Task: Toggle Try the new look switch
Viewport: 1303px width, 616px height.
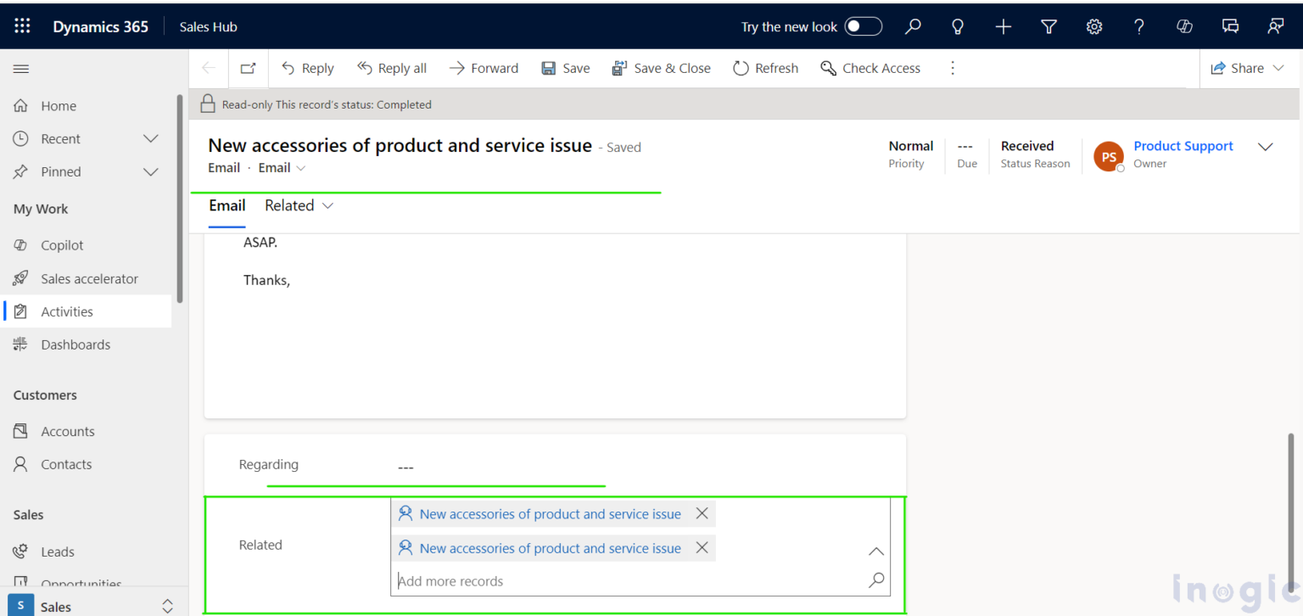Action: 863,26
